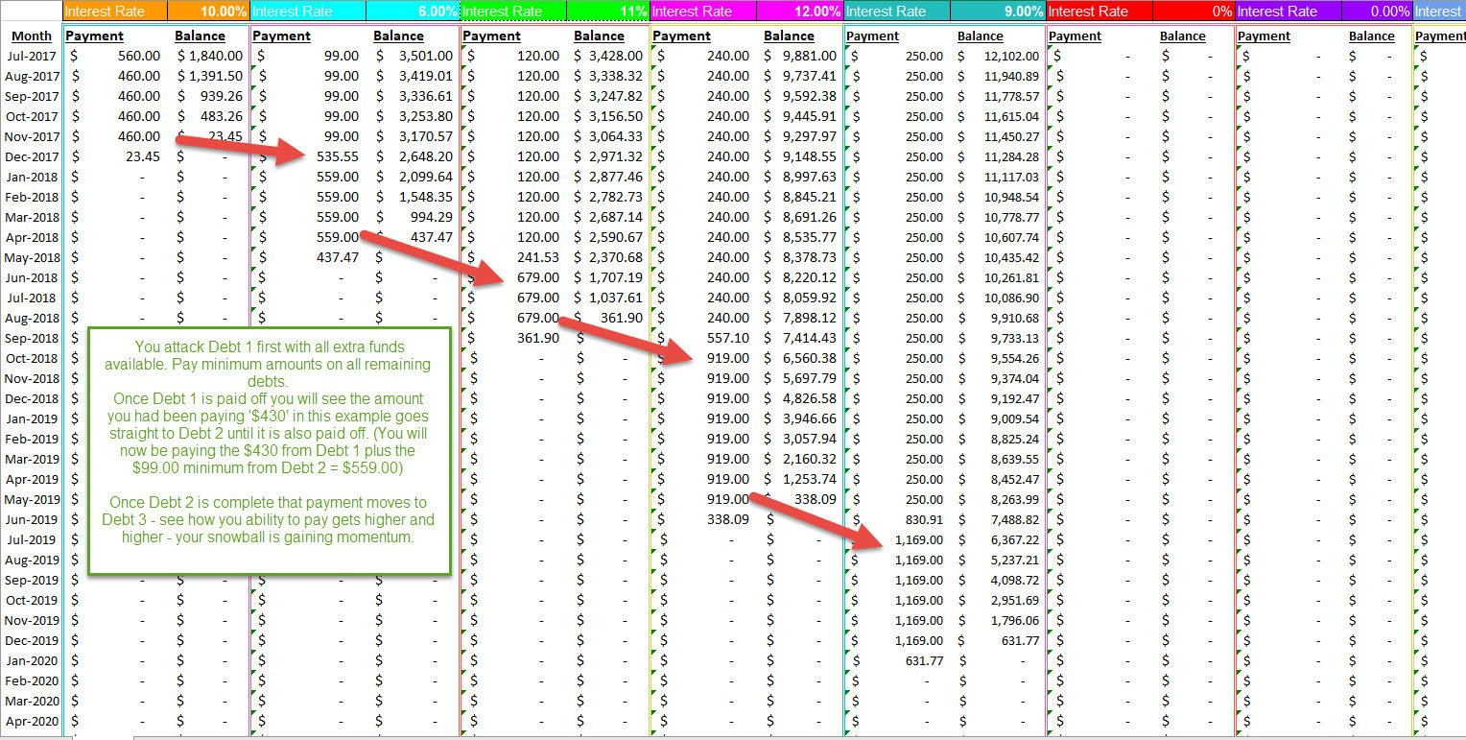Select the 557.10 payment cell

tap(728, 338)
